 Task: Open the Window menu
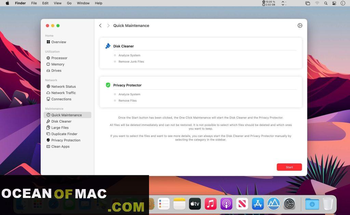[x=83, y=3]
